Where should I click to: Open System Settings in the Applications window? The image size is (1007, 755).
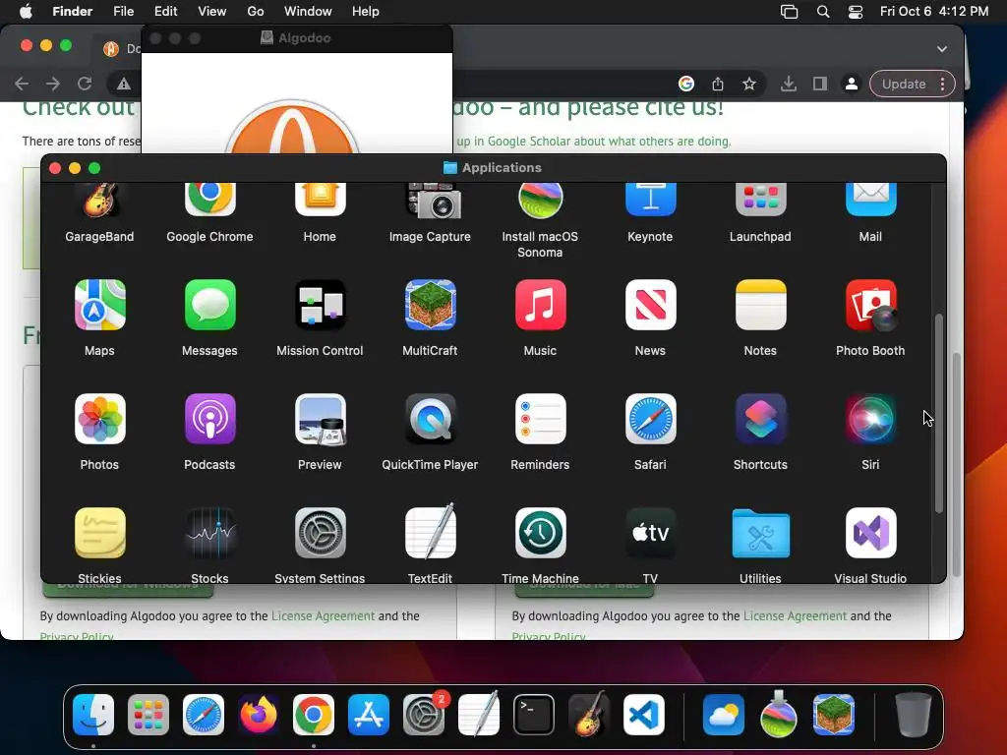click(x=320, y=533)
